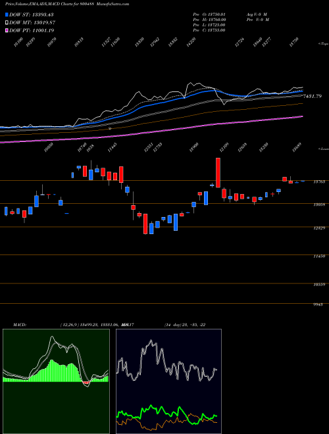Click the Pre C close price value
Image resolution: width=329 pixels, height=434 pixels.
pyautogui.click(x=216, y=30)
